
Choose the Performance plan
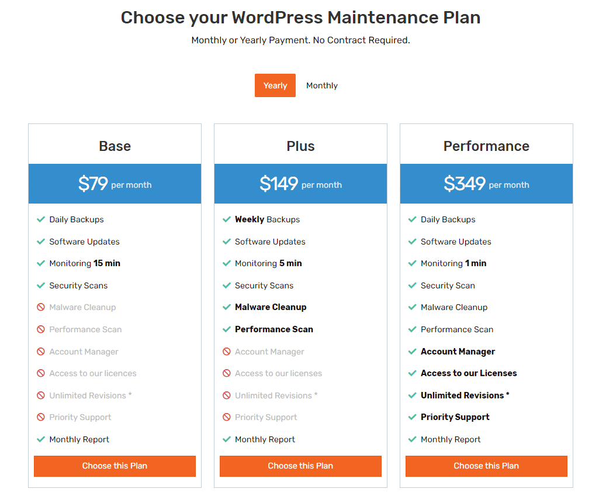click(486, 466)
